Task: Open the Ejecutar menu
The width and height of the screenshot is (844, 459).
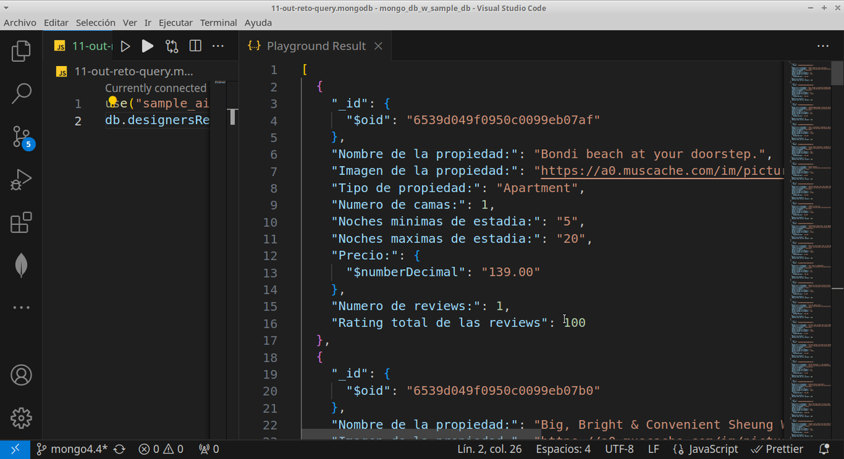Action: pos(175,22)
